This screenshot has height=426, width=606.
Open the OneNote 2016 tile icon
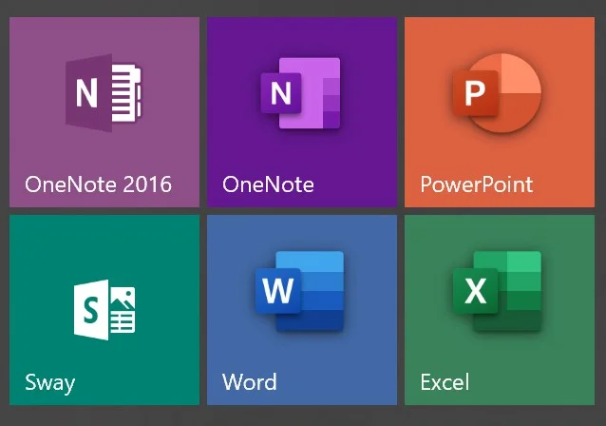104,93
